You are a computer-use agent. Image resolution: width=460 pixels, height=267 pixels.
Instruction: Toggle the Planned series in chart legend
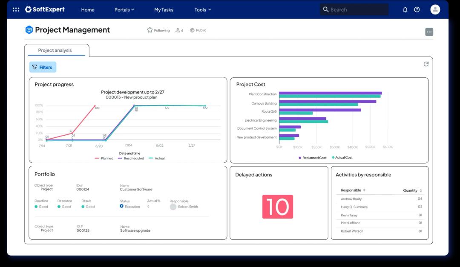(x=104, y=158)
